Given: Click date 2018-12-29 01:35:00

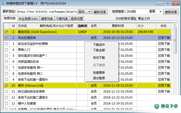Looking at the screenshot, I should click(118, 103).
